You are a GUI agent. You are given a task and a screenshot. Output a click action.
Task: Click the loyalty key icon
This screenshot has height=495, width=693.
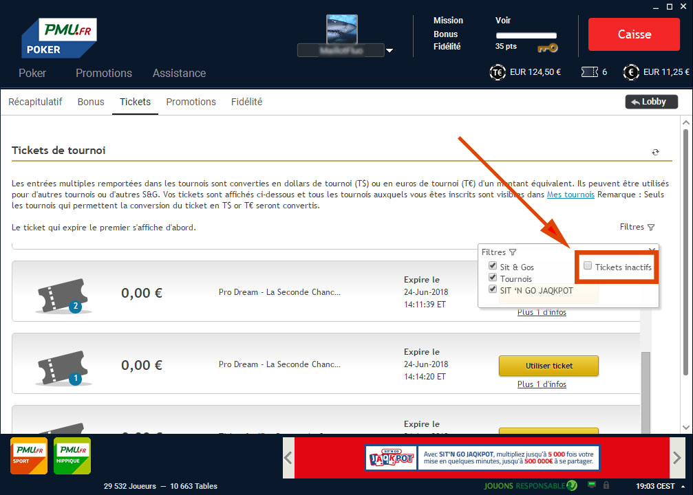point(548,47)
